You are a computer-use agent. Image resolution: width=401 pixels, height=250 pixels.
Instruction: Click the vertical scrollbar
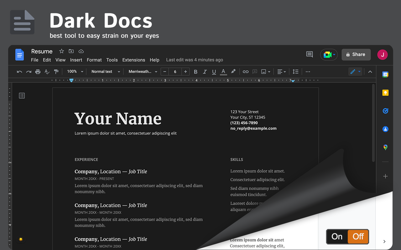tap(373, 123)
